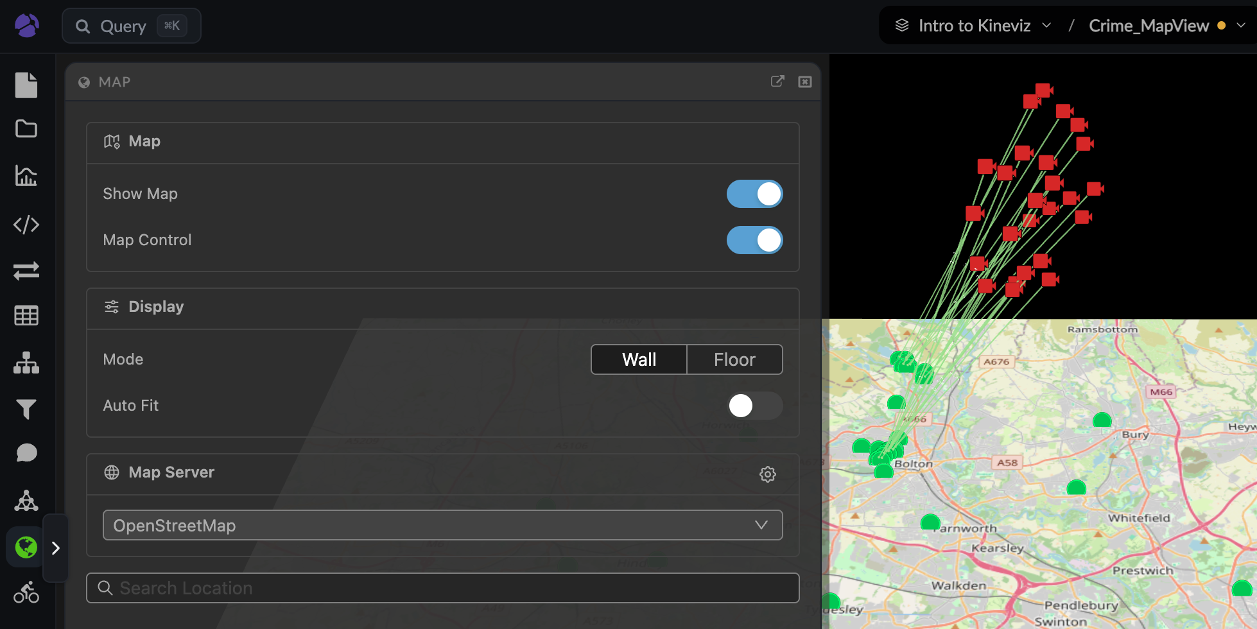This screenshot has width=1257, height=629.
Task: Open the chart analytics sidebar icon
Action: [x=26, y=175]
